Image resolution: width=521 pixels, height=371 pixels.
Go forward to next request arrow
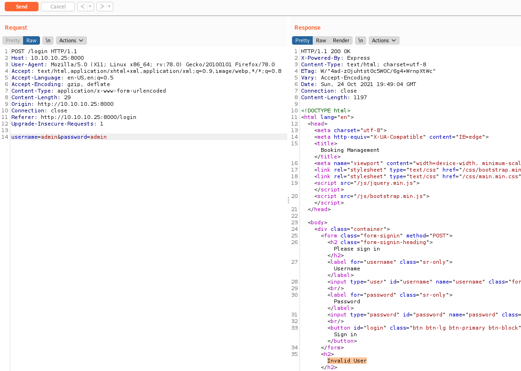pos(102,7)
